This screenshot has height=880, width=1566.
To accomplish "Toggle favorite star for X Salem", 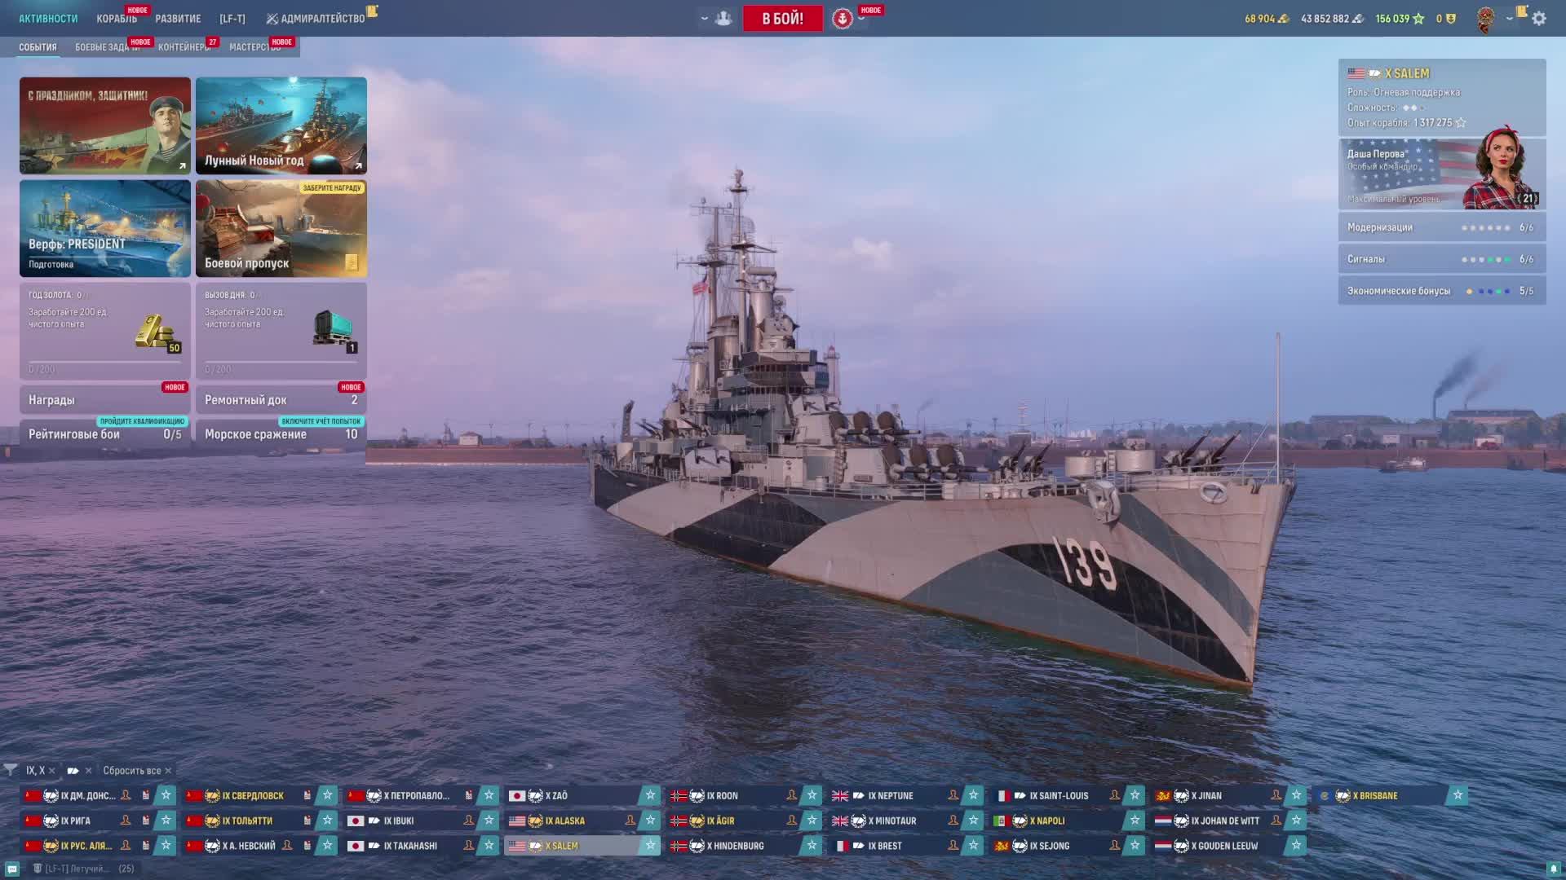I will (x=650, y=846).
